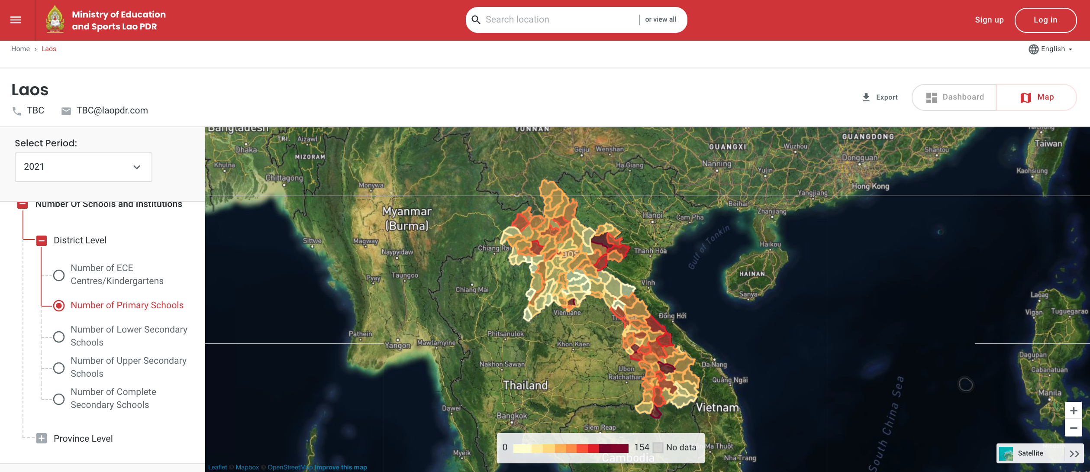The image size is (1090, 472).
Task: Click 'or view all' link in search
Action: tap(661, 19)
